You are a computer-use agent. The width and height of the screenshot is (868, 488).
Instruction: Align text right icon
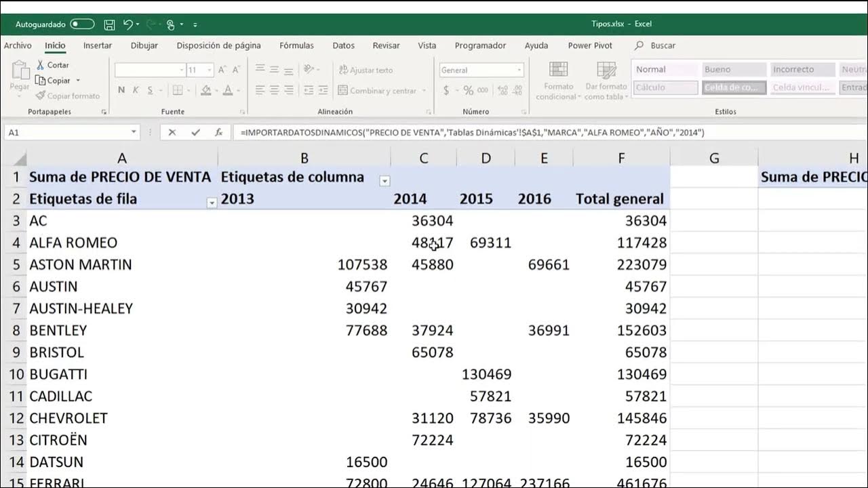click(289, 90)
